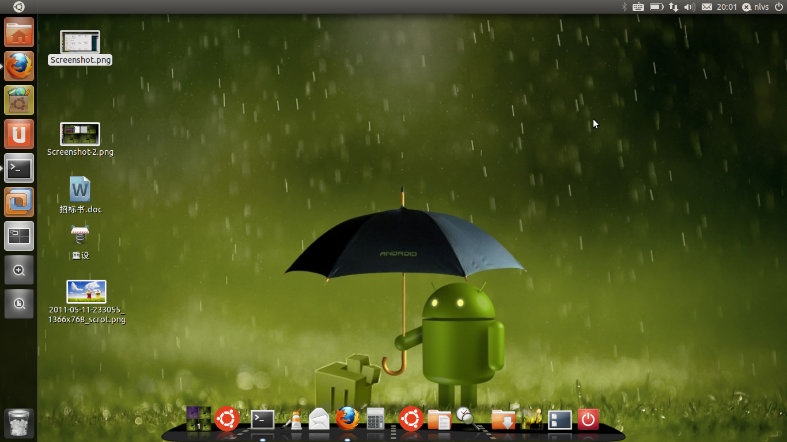Open Calculator from the bottom dock
Screen dimensions: 787x442
point(376,418)
